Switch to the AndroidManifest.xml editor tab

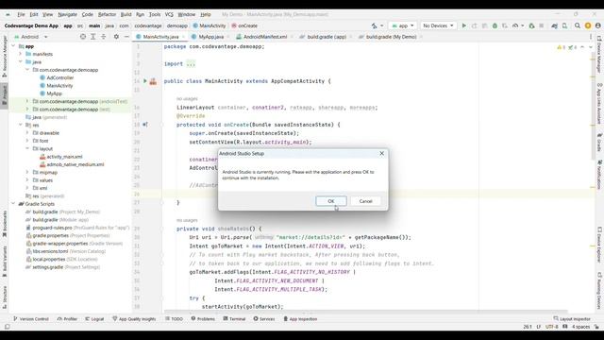[265, 37]
